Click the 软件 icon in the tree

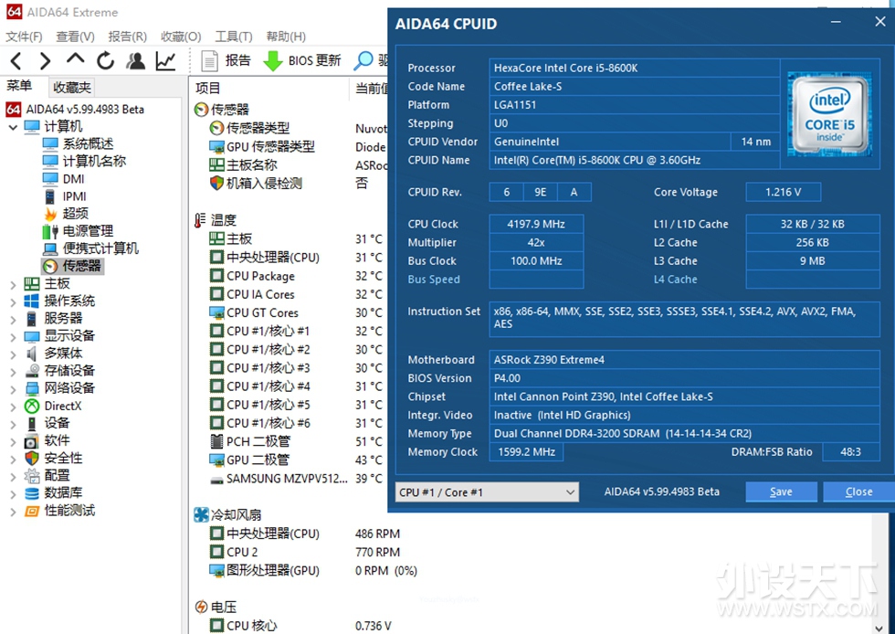[x=32, y=441]
